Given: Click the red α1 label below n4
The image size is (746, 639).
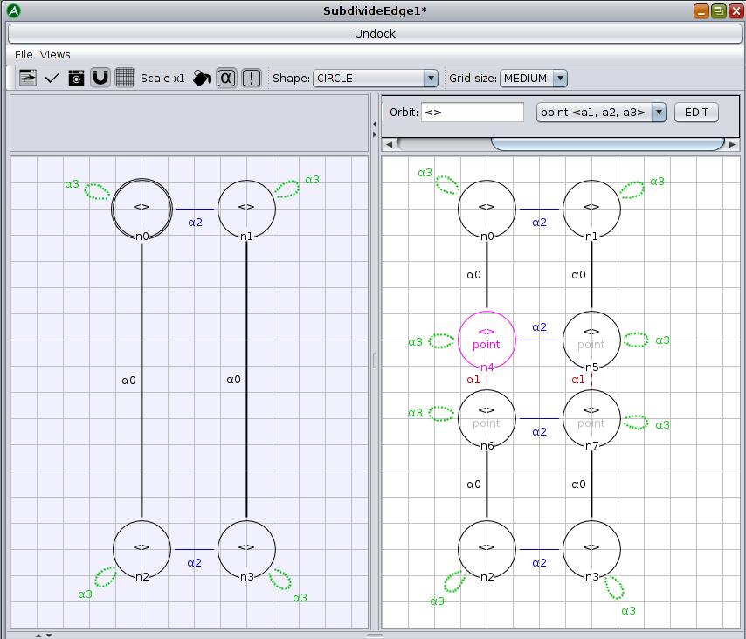Looking at the screenshot, I should [473, 380].
